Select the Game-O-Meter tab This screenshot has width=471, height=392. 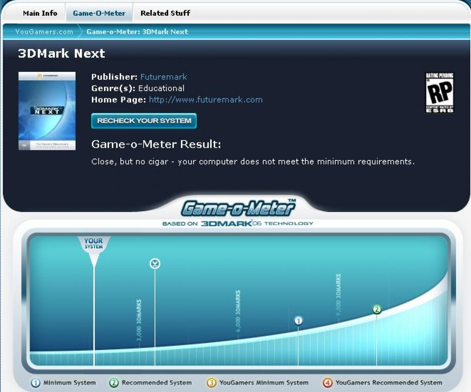[x=99, y=13]
